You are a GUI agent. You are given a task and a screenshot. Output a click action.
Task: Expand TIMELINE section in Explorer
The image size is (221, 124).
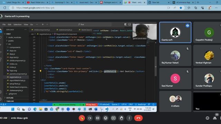[10, 101]
